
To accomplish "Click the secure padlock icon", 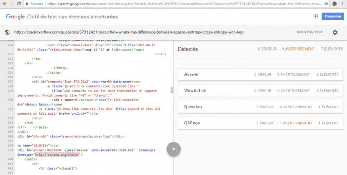I will [x=27, y=4].
